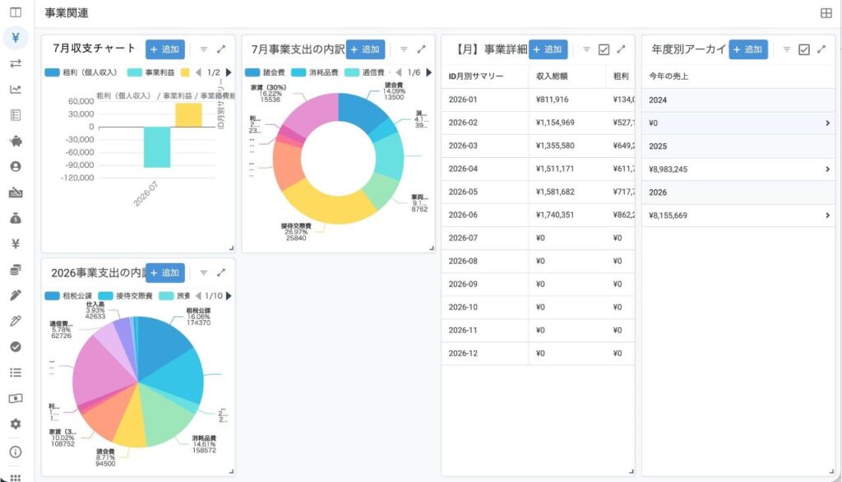
Task: Open the ¥8,983,245 row chevron
Action: [827, 169]
